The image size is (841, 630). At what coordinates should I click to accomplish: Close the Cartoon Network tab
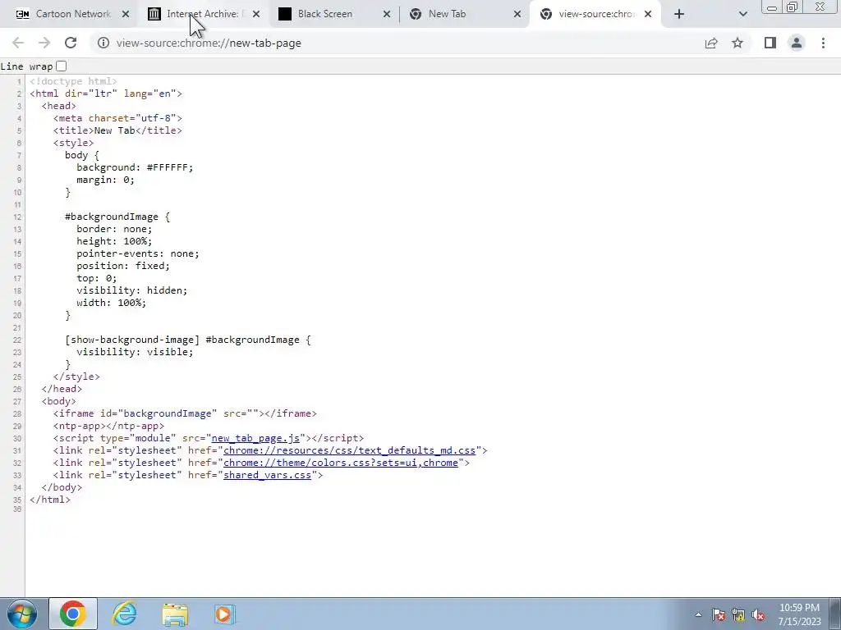(x=126, y=14)
